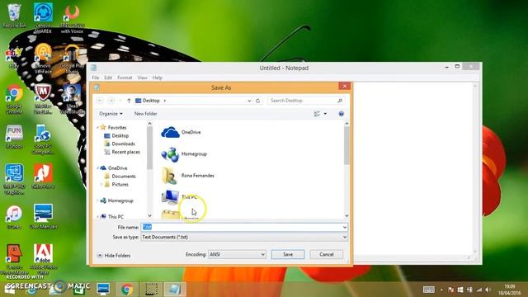Open the touch keyboard from the taskbar
The width and height of the screenshot is (528, 297).
point(429,290)
